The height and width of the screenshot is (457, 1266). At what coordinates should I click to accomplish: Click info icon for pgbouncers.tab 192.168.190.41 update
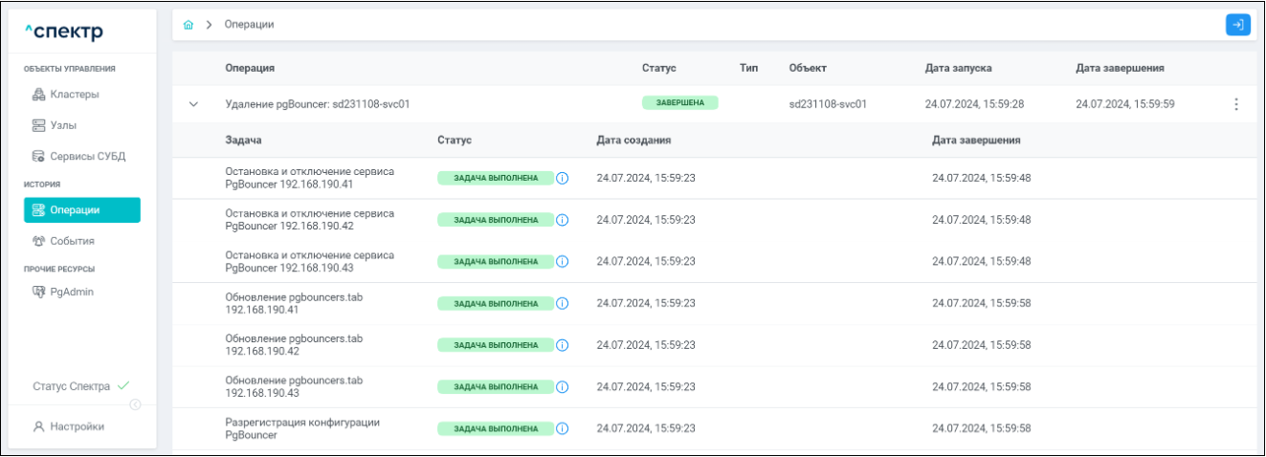563,303
